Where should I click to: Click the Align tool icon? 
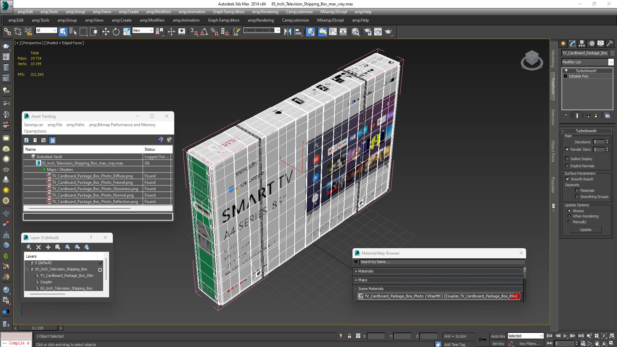(x=298, y=31)
